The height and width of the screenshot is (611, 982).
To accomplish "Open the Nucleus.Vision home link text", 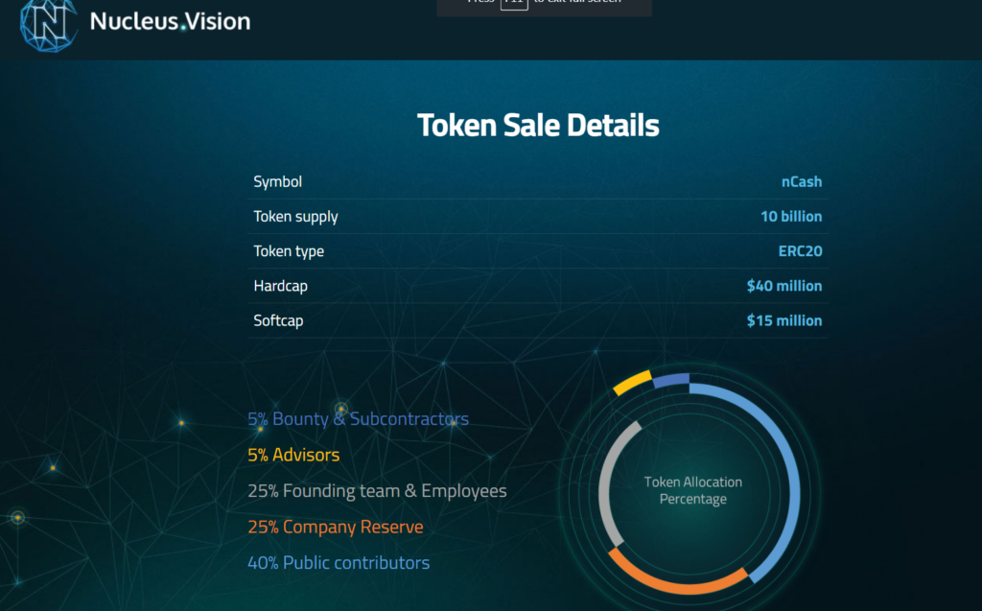I will pyautogui.click(x=170, y=21).
